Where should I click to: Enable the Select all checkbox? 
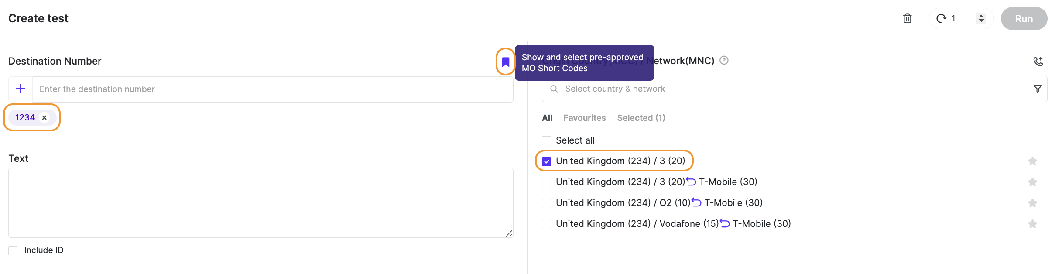tap(546, 140)
